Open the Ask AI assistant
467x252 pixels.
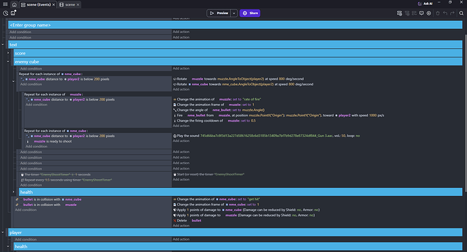pyautogui.click(x=425, y=3)
